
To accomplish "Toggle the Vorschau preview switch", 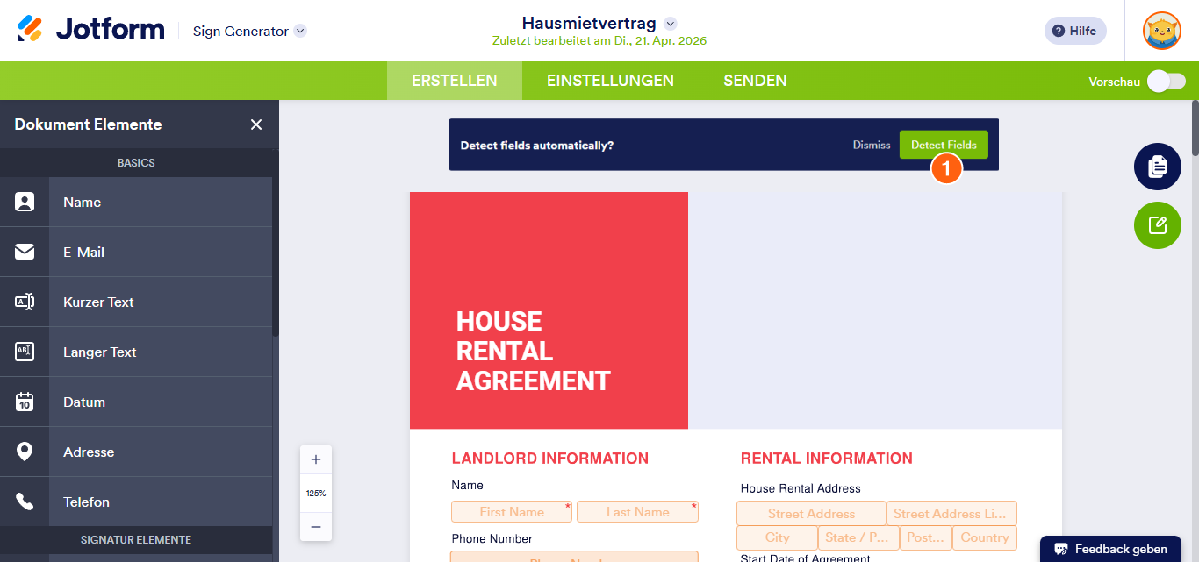I will tap(1167, 82).
